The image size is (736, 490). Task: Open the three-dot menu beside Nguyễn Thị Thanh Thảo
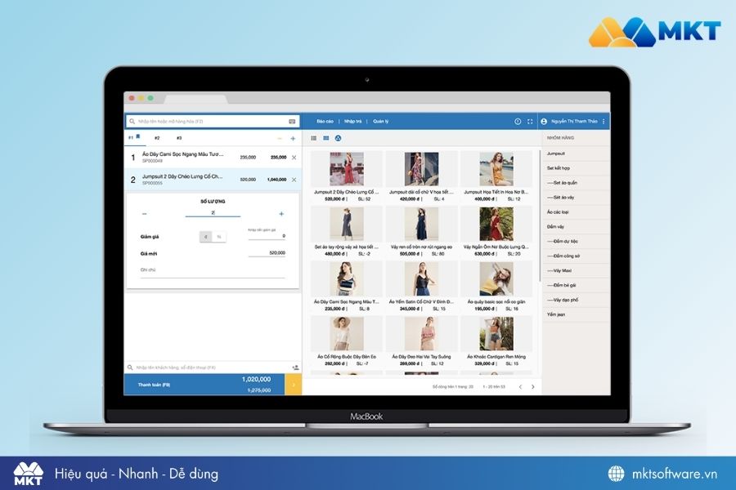point(604,121)
